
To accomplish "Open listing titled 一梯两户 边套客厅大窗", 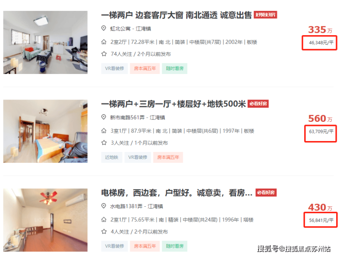I will pos(176,15).
